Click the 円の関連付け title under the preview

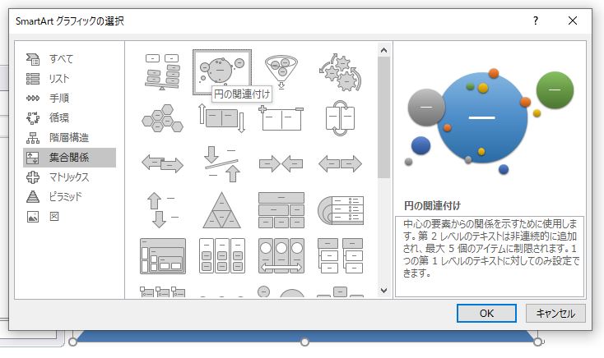tap(432, 206)
